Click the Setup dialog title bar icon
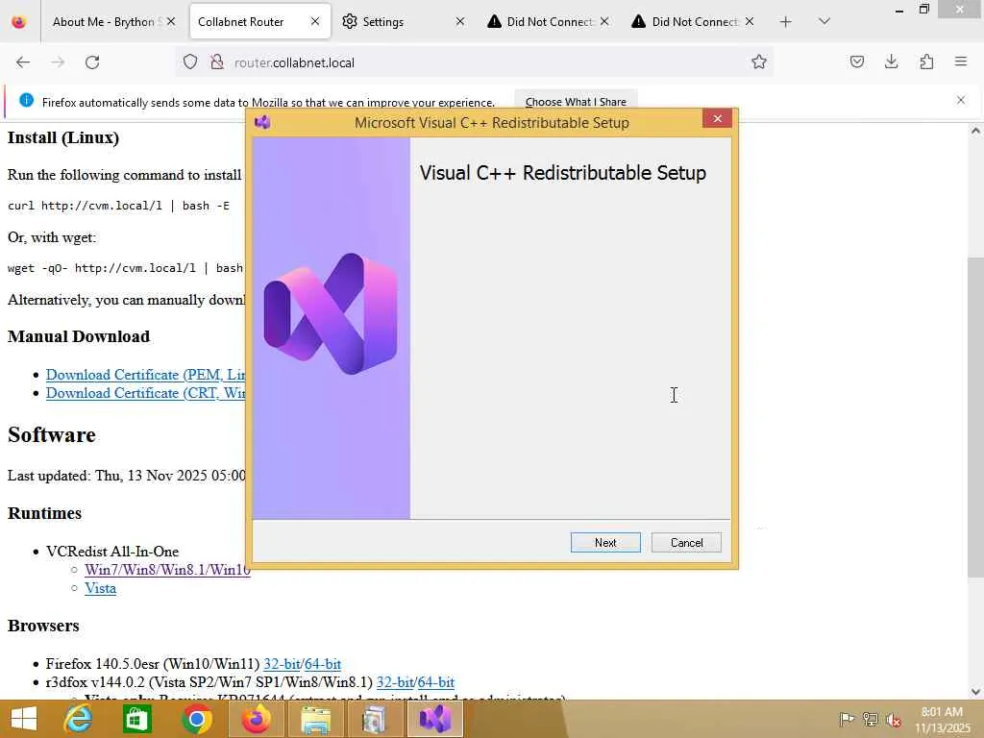 tap(262, 122)
